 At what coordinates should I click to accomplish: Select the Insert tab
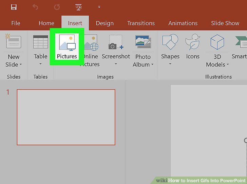pyautogui.click(x=75, y=23)
